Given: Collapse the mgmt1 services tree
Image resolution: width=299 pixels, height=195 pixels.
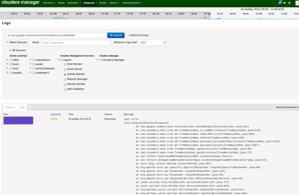Looking at the screenshot, I should click(x=58, y=60).
